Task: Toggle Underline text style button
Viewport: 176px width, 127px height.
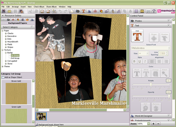Action: click(x=140, y=61)
